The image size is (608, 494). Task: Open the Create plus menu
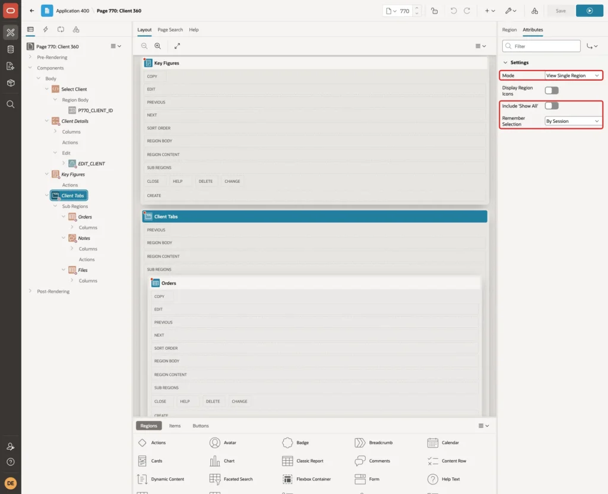point(490,11)
